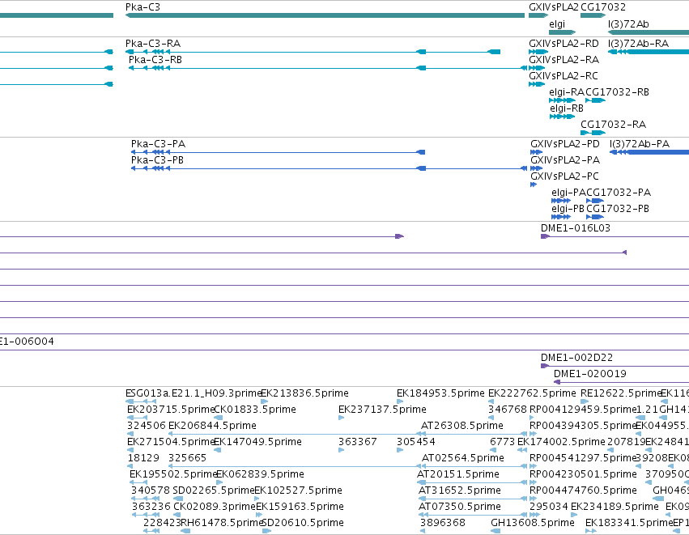Select the elgi-RA transcript label
The height and width of the screenshot is (535, 689).
[567, 92]
